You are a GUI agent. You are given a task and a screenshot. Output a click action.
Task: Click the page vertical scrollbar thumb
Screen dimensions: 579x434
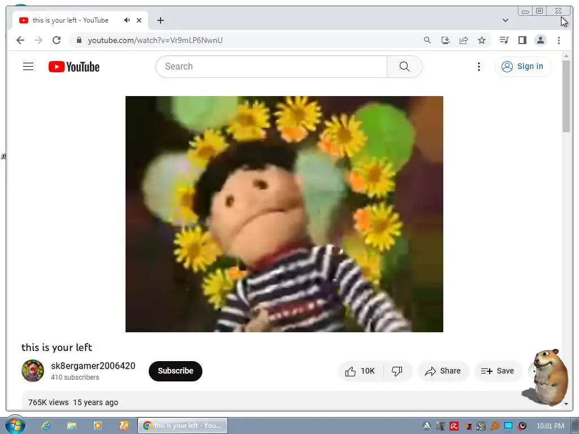pyautogui.click(x=566, y=96)
